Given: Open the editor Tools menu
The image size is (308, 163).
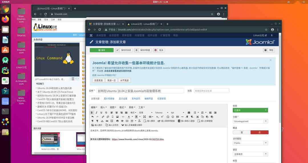Looking at the screenshot, I should [x=141, y=107].
